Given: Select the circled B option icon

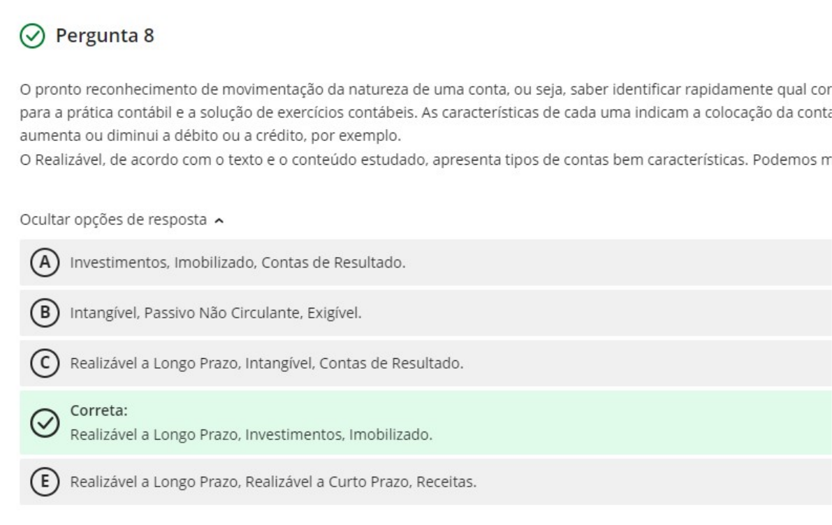Looking at the screenshot, I should coord(44,313).
